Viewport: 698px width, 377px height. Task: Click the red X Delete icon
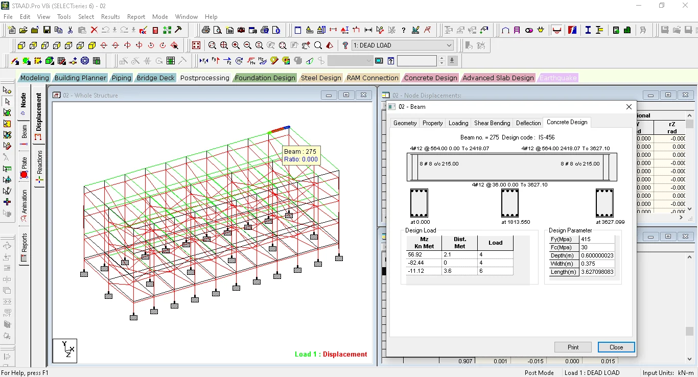(x=94, y=30)
